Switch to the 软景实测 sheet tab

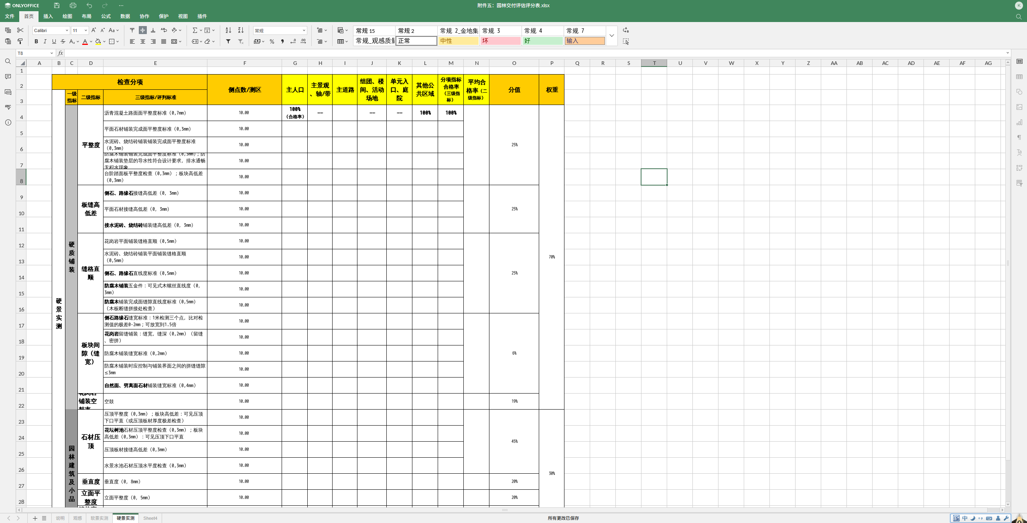(99, 518)
